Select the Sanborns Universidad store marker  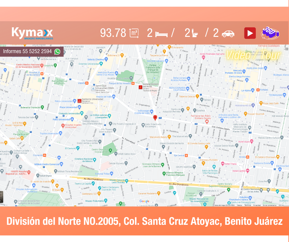pyautogui.click(x=79, y=101)
